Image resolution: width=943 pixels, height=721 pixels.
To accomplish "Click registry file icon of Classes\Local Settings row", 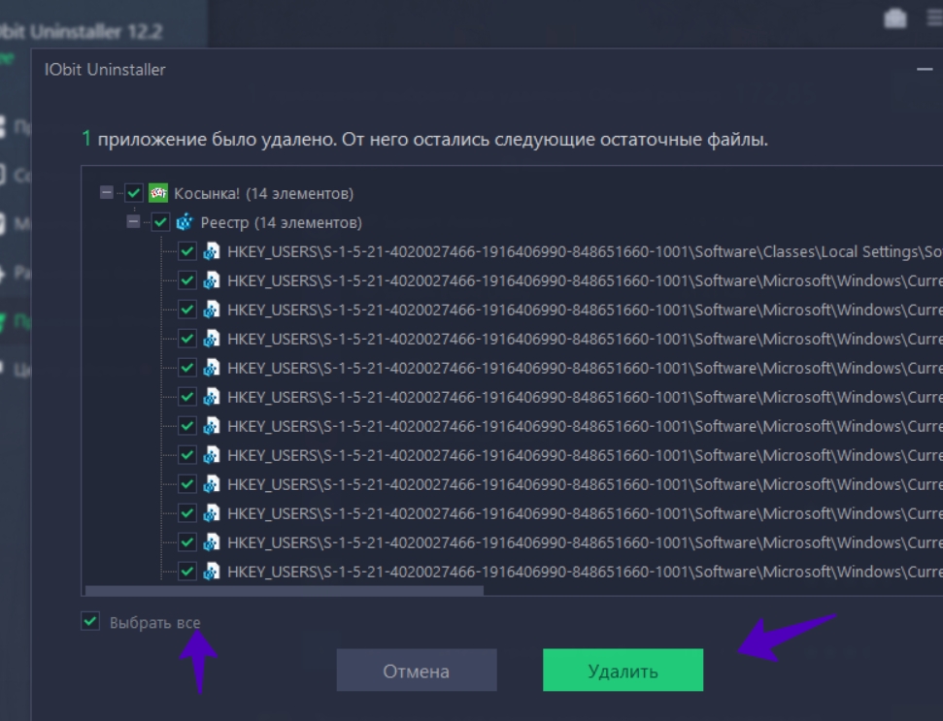I will (x=211, y=251).
